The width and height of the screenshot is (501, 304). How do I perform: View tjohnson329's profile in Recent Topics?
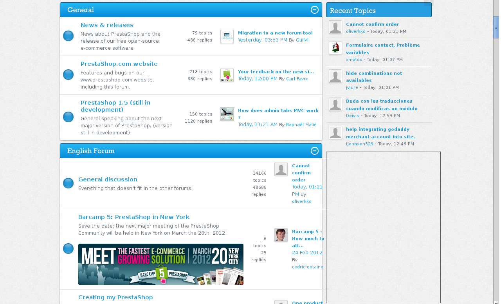click(360, 144)
